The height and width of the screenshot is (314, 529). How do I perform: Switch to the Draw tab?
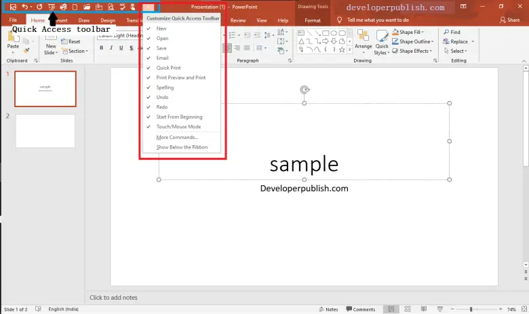(x=84, y=20)
